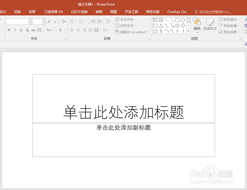Toggle strikethrough abc button
Viewport: 247px width, 190px height.
33,30
